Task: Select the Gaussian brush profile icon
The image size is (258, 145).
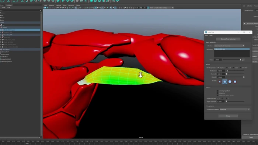Action: click(220, 82)
